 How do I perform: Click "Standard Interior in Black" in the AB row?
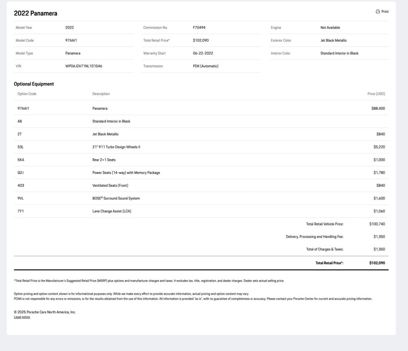111,121
